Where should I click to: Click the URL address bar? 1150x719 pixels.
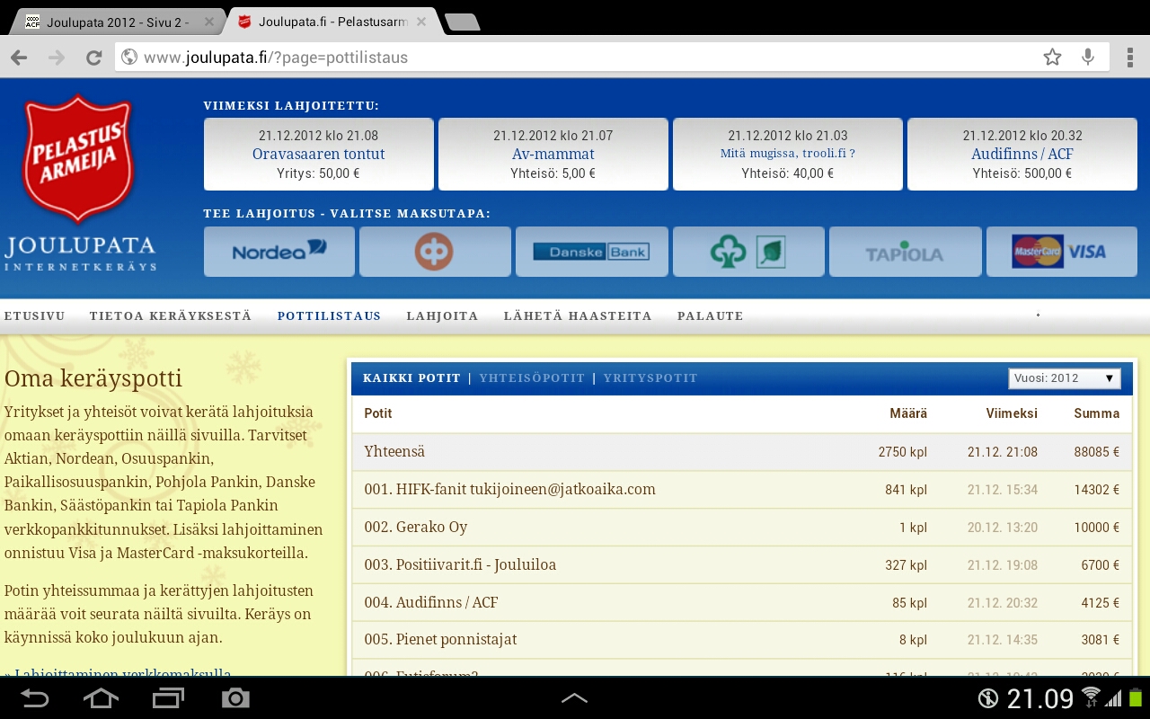coord(575,58)
